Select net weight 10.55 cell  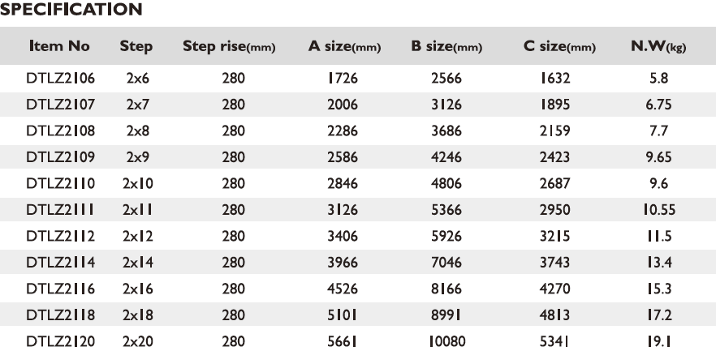659,210
